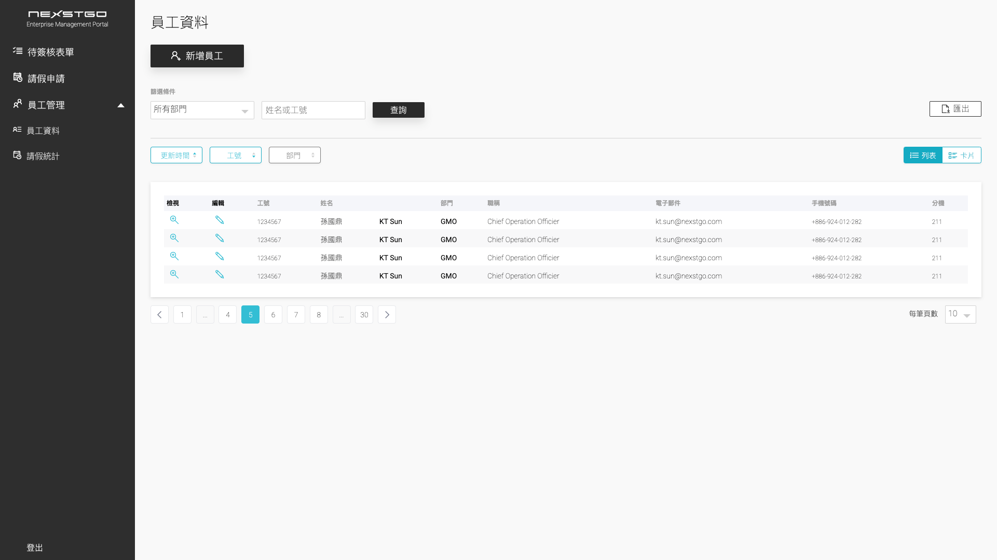
Task: Switch to 卡片 card view
Action: [961, 155]
